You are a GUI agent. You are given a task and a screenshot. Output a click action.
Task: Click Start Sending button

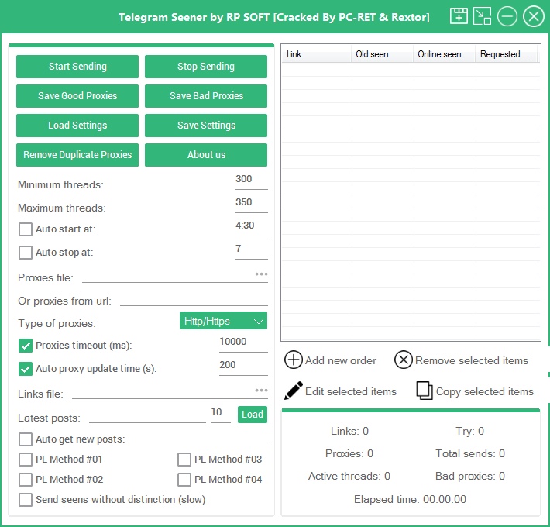pos(77,67)
